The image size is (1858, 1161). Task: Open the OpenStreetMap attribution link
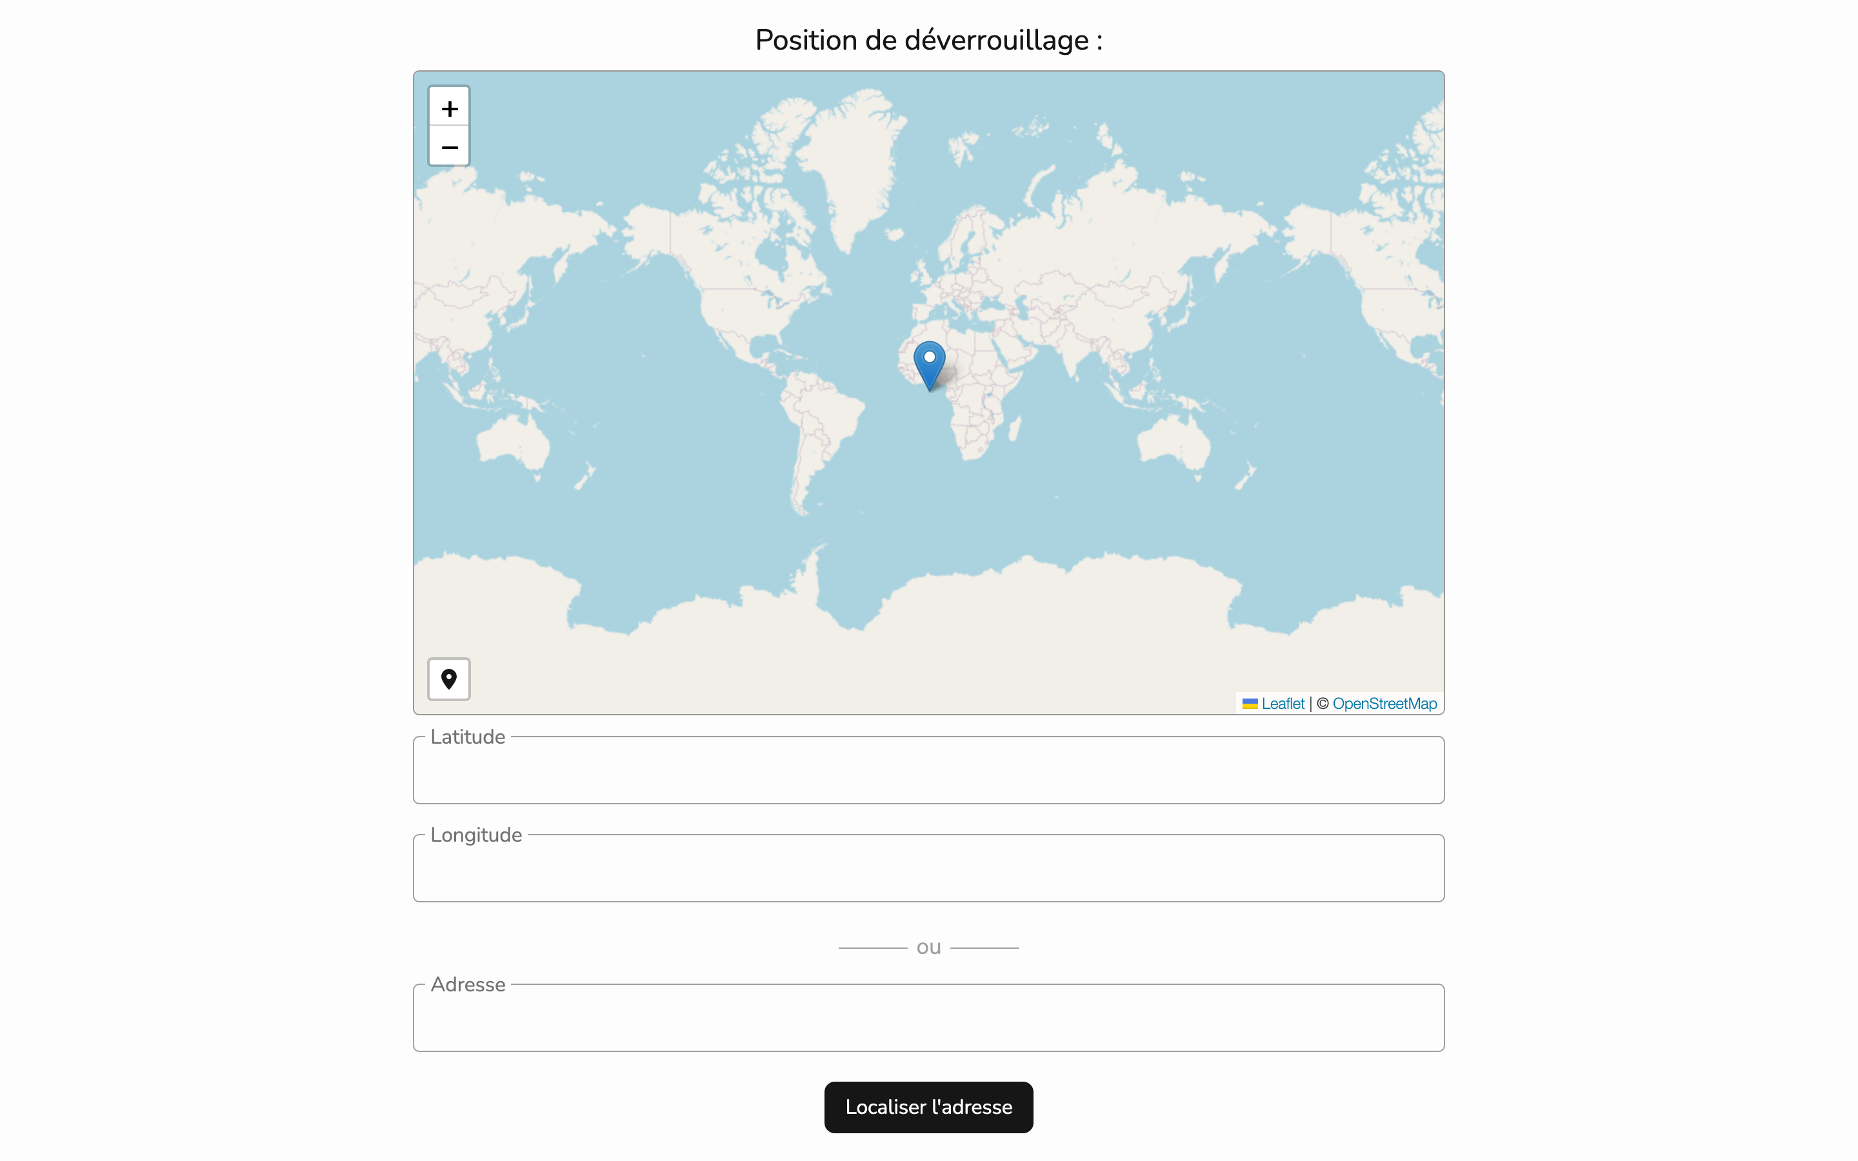[x=1384, y=703]
